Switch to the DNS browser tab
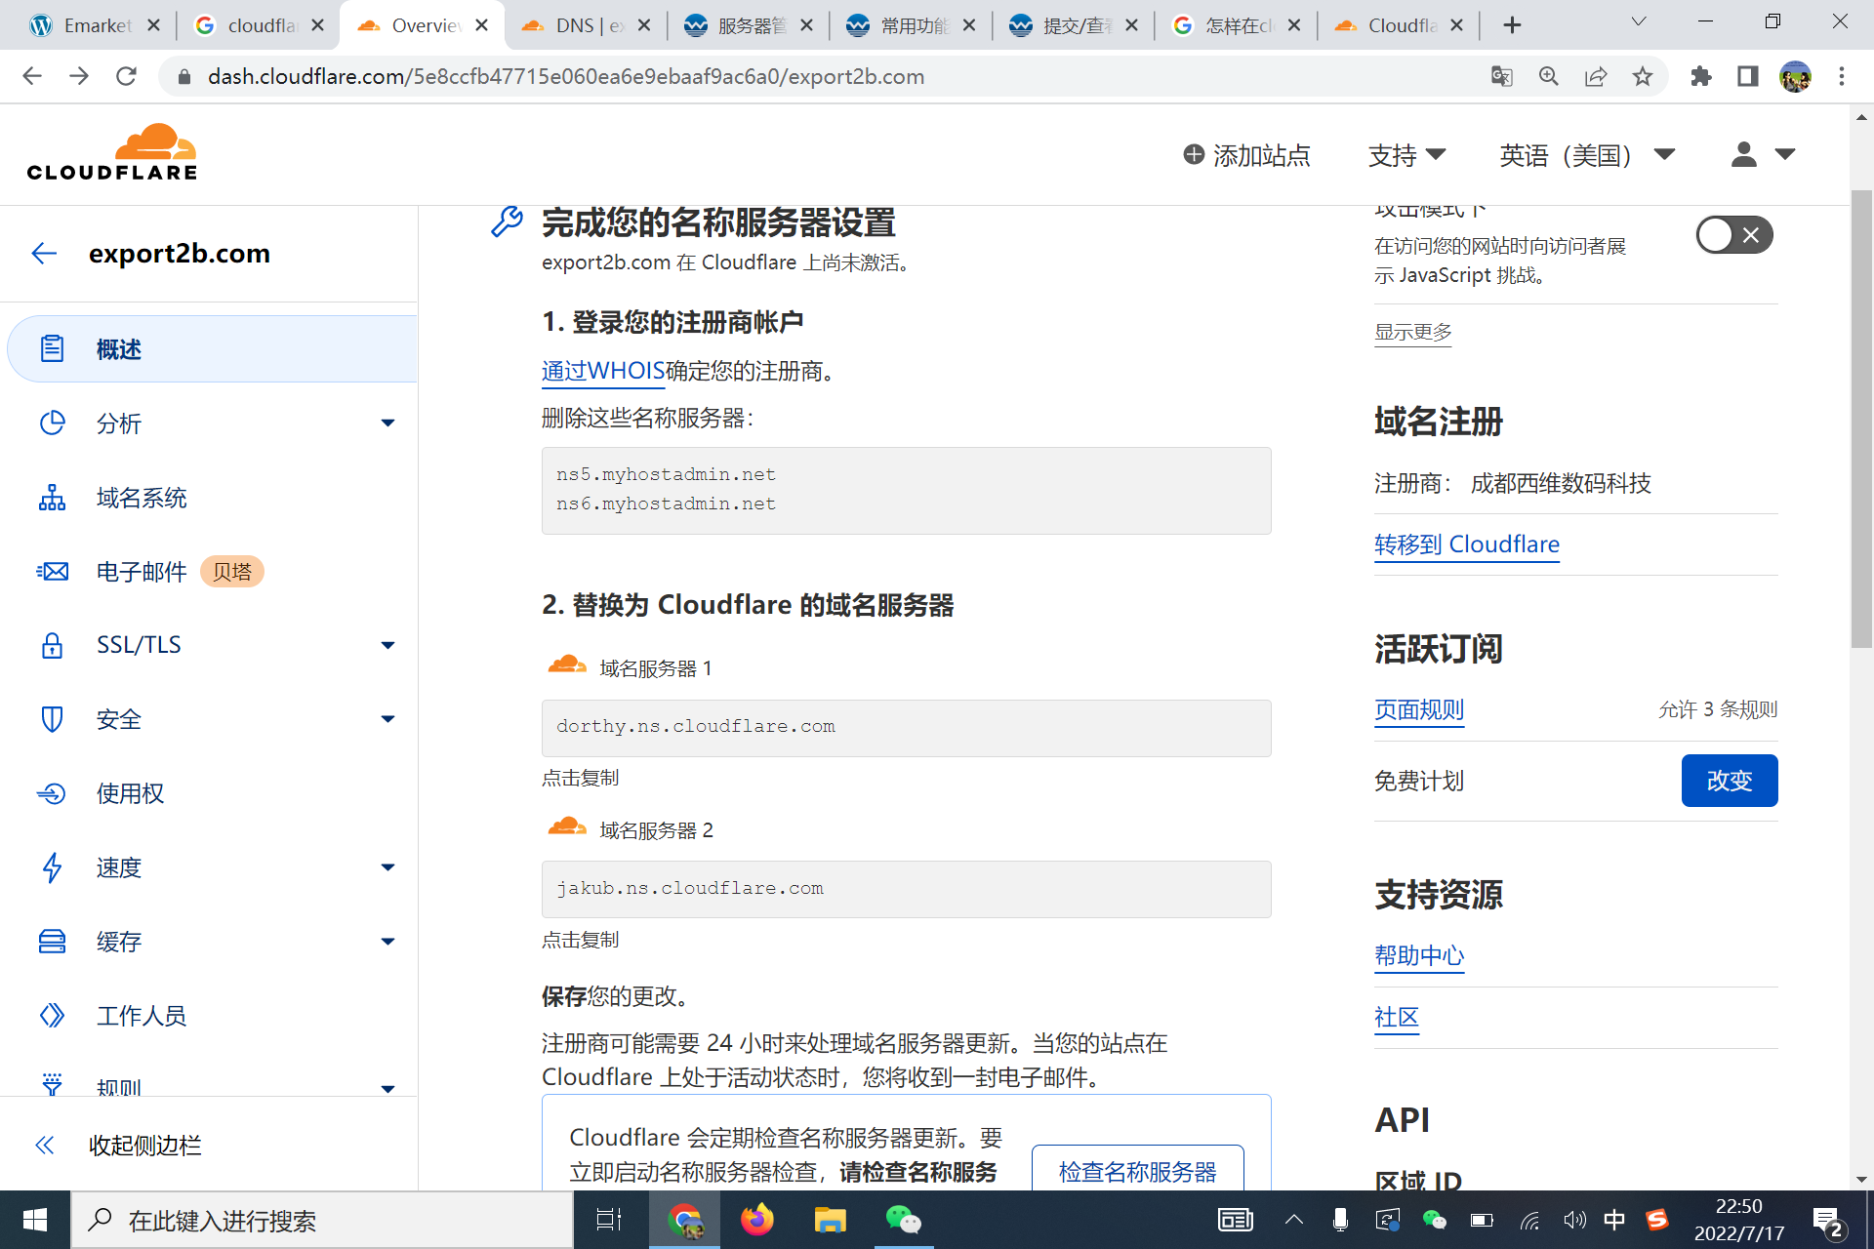The image size is (1874, 1249). tap(583, 24)
